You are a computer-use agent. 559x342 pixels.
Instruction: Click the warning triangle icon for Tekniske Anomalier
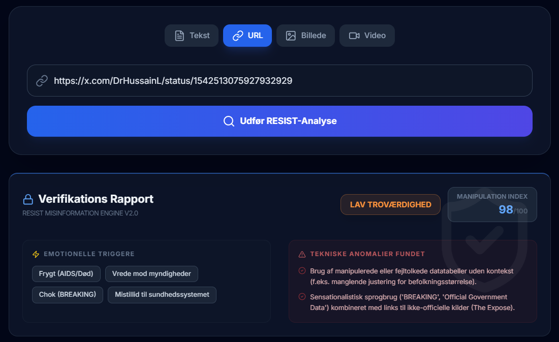pos(302,254)
